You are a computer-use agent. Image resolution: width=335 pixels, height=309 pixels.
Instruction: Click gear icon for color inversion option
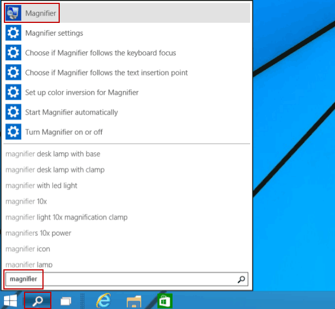click(13, 92)
